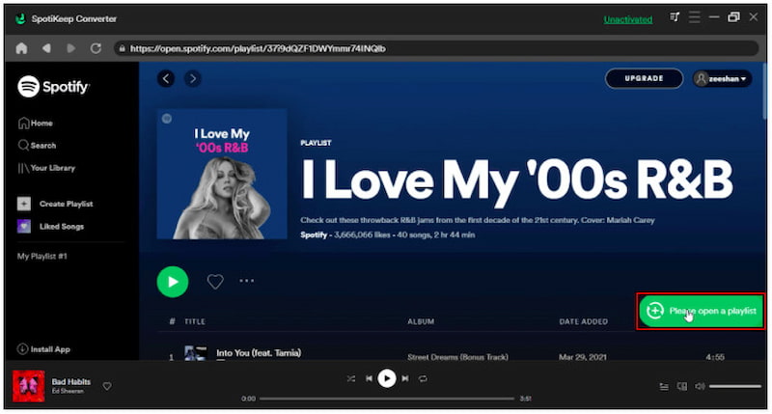Click the page vertical scrollbar
Viewport: 772px width, 414px height.
[x=764, y=91]
